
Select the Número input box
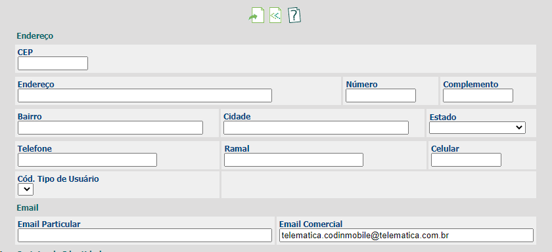coord(380,96)
